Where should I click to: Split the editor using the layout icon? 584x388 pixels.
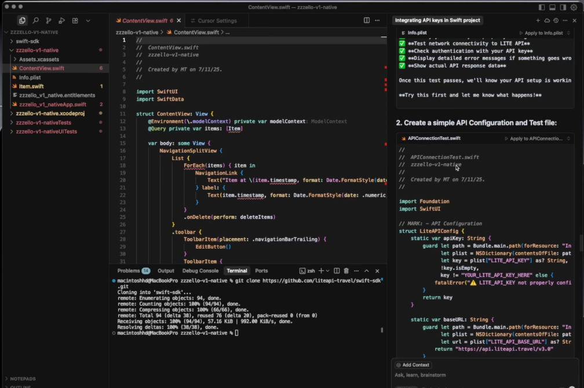[x=367, y=20]
